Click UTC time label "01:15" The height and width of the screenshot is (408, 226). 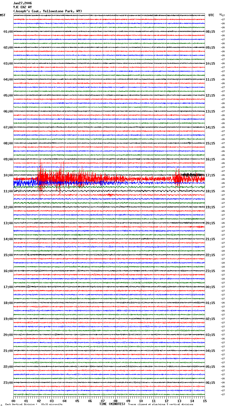click(210, 303)
